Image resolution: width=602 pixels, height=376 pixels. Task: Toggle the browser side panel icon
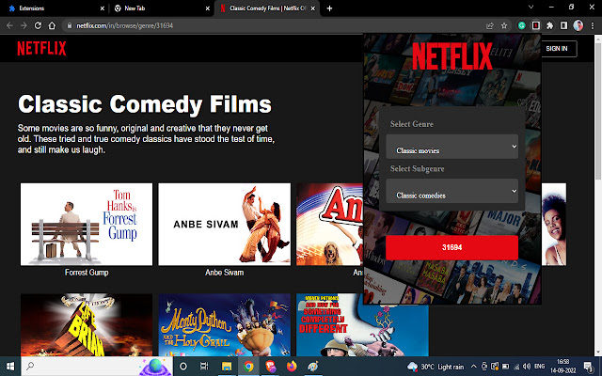pos(563,25)
